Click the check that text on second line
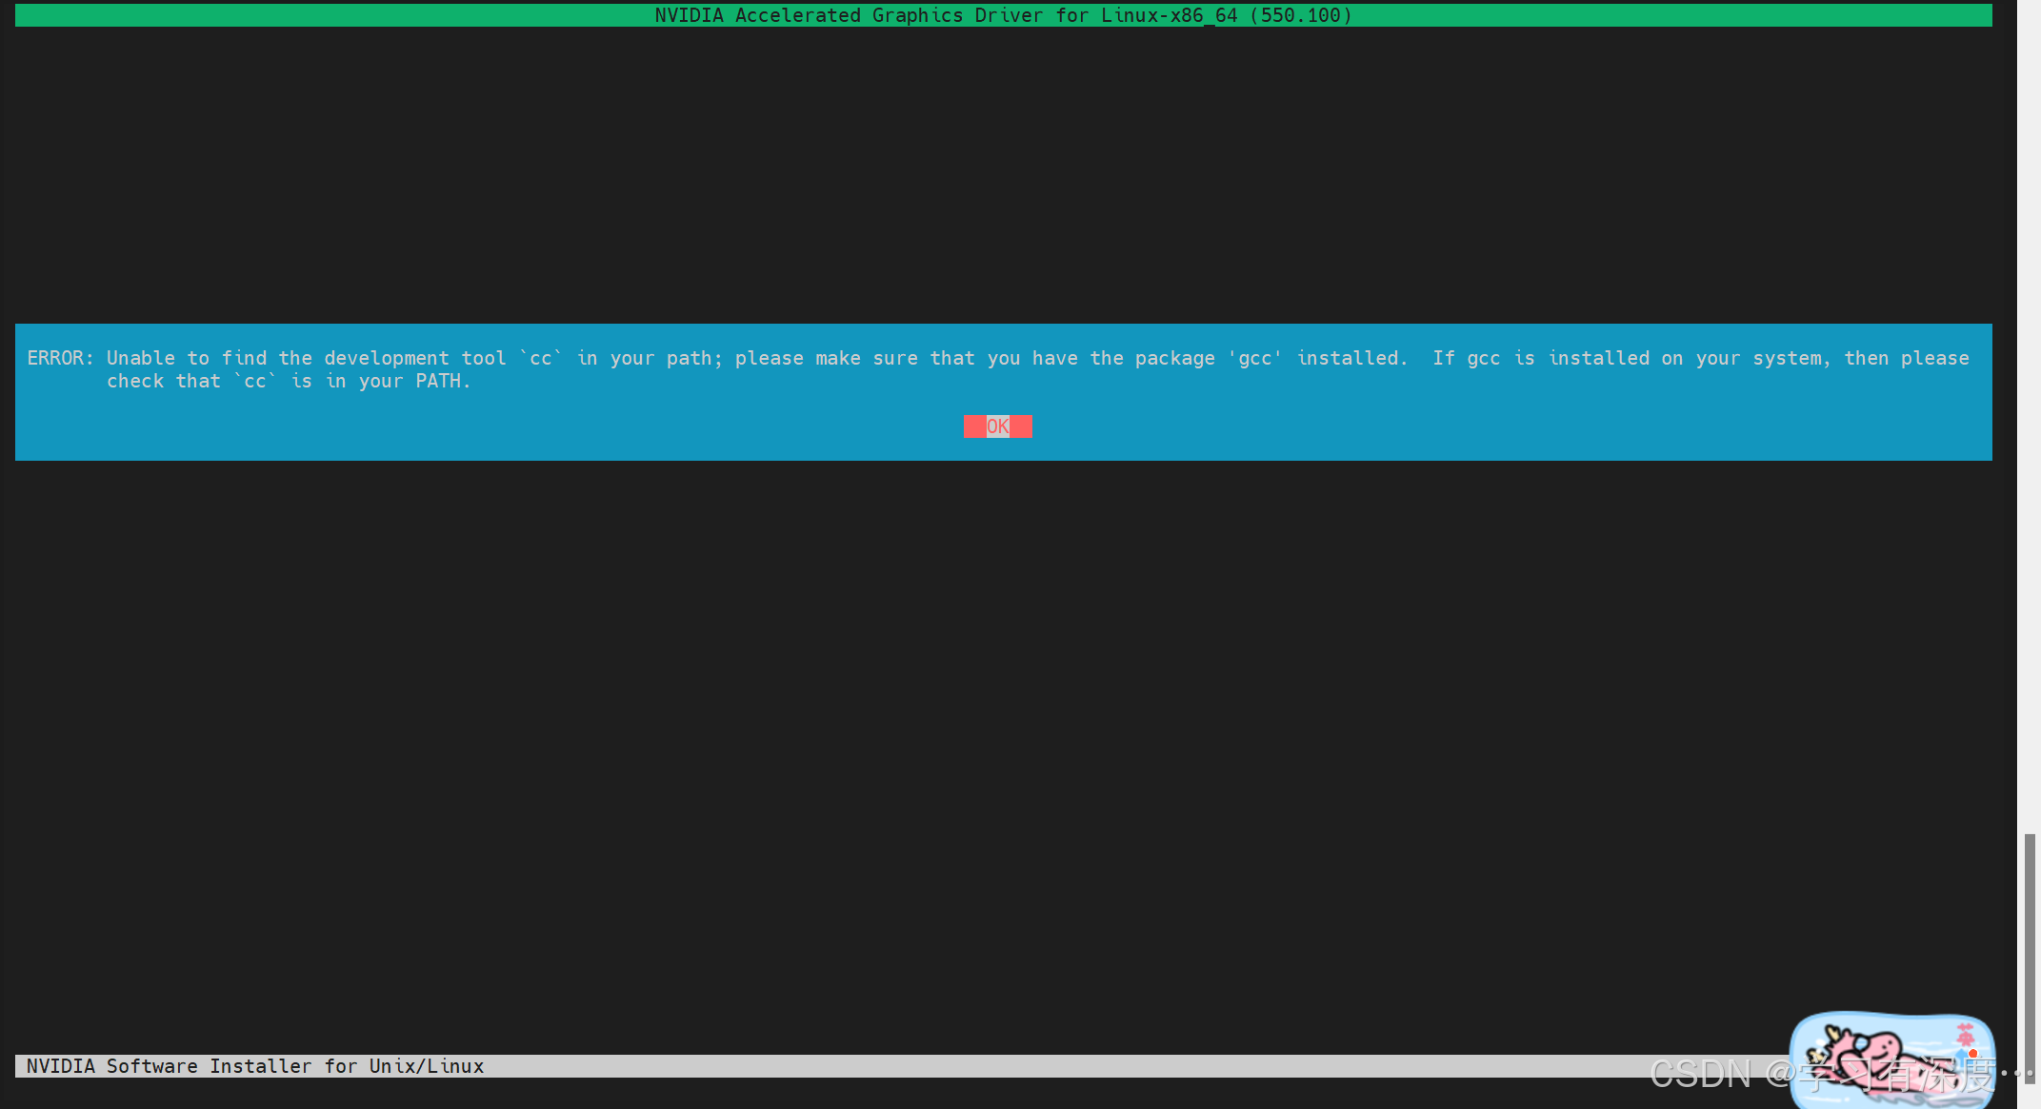Screen dimensions: 2041x1109 pos(163,381)
